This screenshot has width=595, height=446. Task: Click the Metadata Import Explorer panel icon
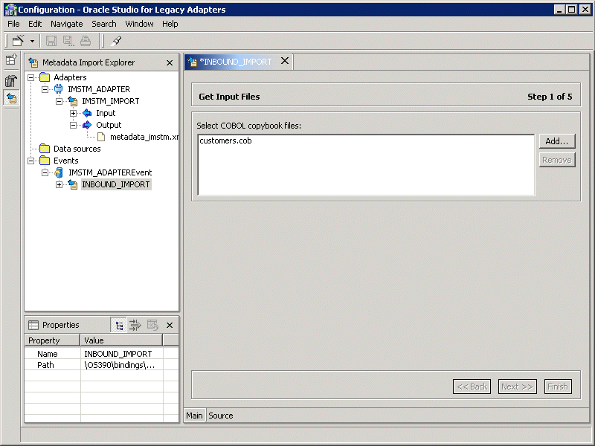(x=33, y=62)
